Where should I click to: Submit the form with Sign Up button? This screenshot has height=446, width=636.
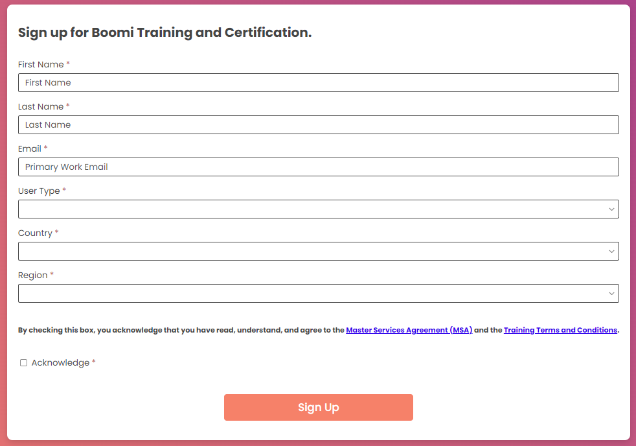point(319,408)
